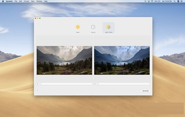
Task: Click the Sat 12:24 PM clock
Action: [x=167, y=1]
